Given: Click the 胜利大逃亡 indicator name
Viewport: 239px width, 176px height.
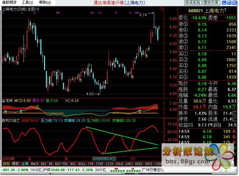Looking at the screenshot, I should click(x=11, y=121).
